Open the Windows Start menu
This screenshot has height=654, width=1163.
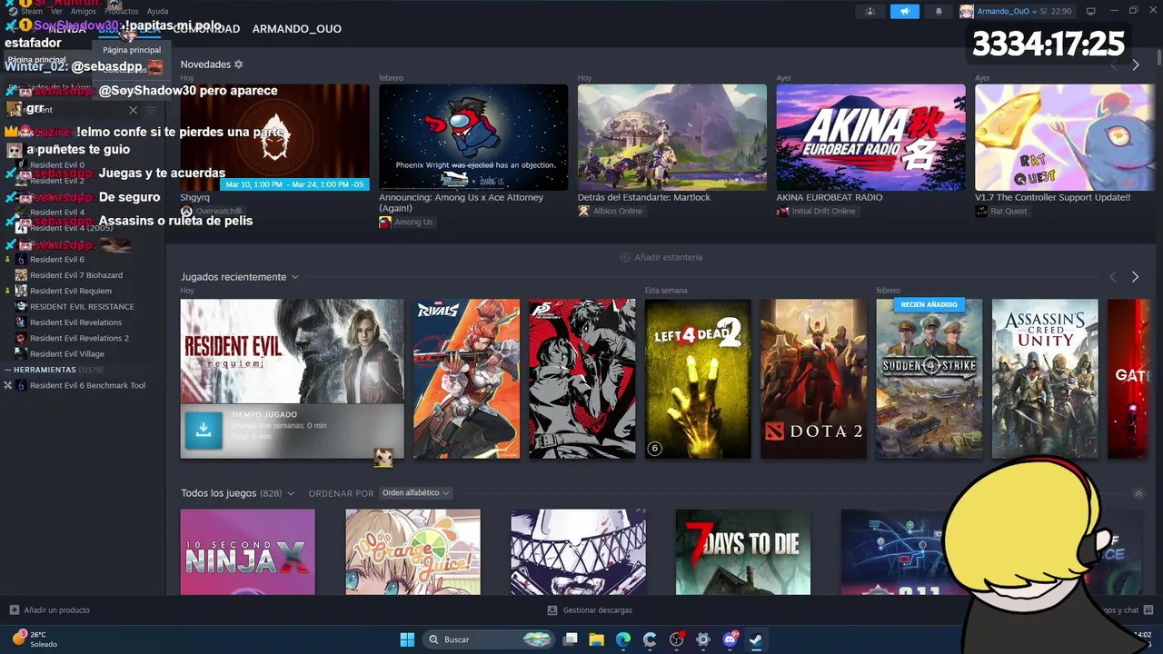[x=407, y=639]
